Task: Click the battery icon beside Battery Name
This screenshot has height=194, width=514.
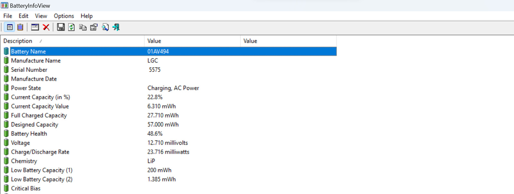Action: pyautogui.click(x=6, y=51)
